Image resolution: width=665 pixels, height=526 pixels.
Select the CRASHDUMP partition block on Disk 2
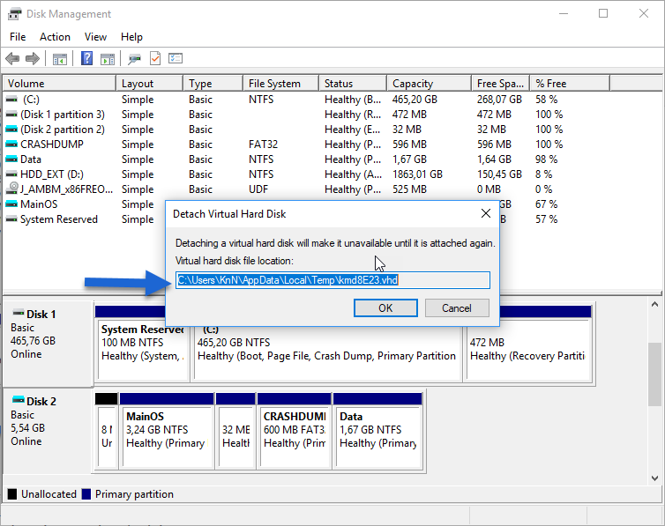[294, 431]
